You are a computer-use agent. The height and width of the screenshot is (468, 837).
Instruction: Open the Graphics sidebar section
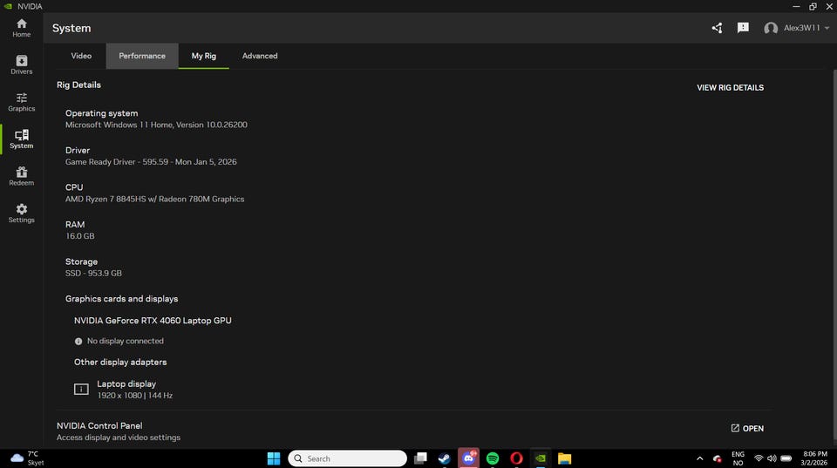tap(21, 102)
